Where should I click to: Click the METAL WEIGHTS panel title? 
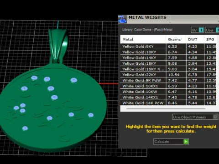click(147, 17)
